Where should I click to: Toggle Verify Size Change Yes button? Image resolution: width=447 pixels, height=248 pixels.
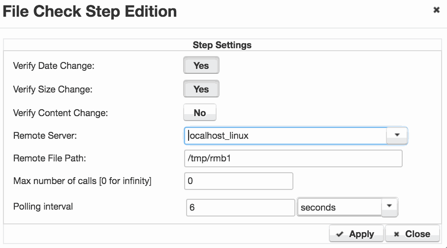pyautogui.click(x=201, y=89)
